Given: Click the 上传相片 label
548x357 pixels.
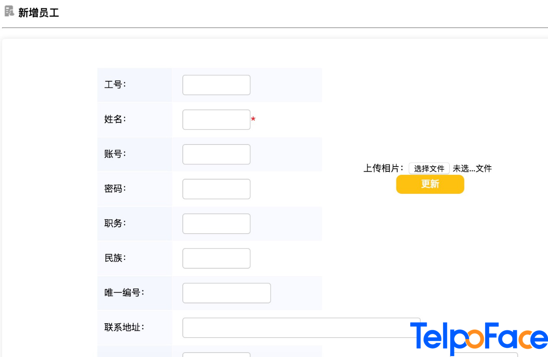Looking at the screenshot, I should [x=384, y=168].
